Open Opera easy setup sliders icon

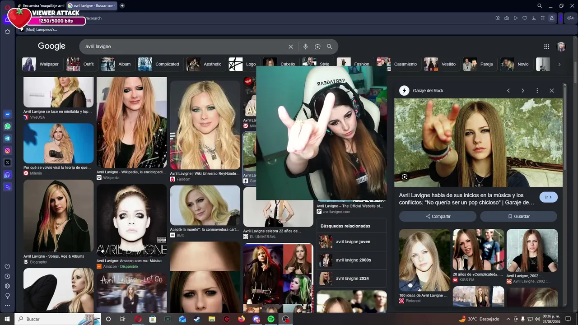coord(543,18)
